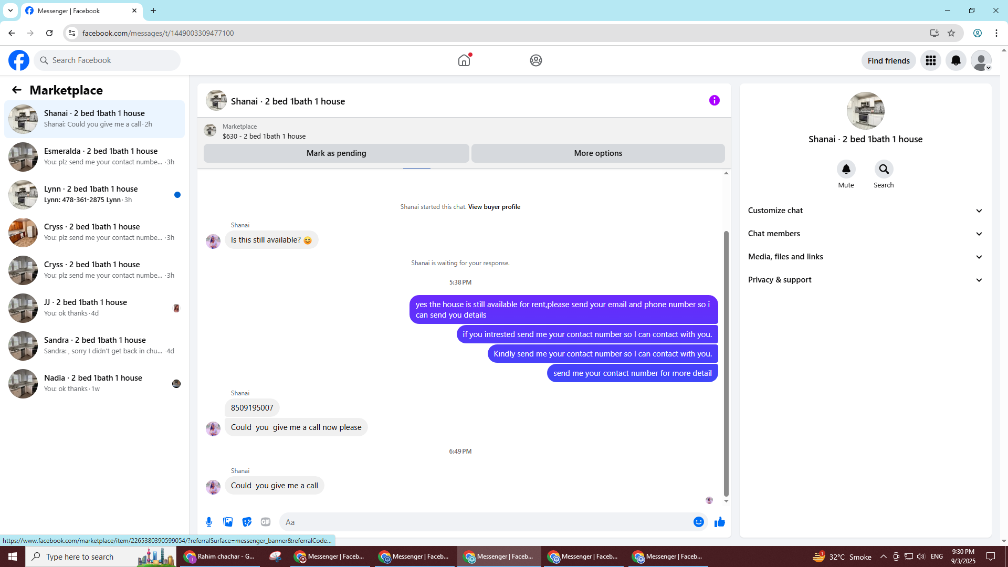Click the ENG language indicator
Screen dimensions: 1008x567
pos(937,556)
